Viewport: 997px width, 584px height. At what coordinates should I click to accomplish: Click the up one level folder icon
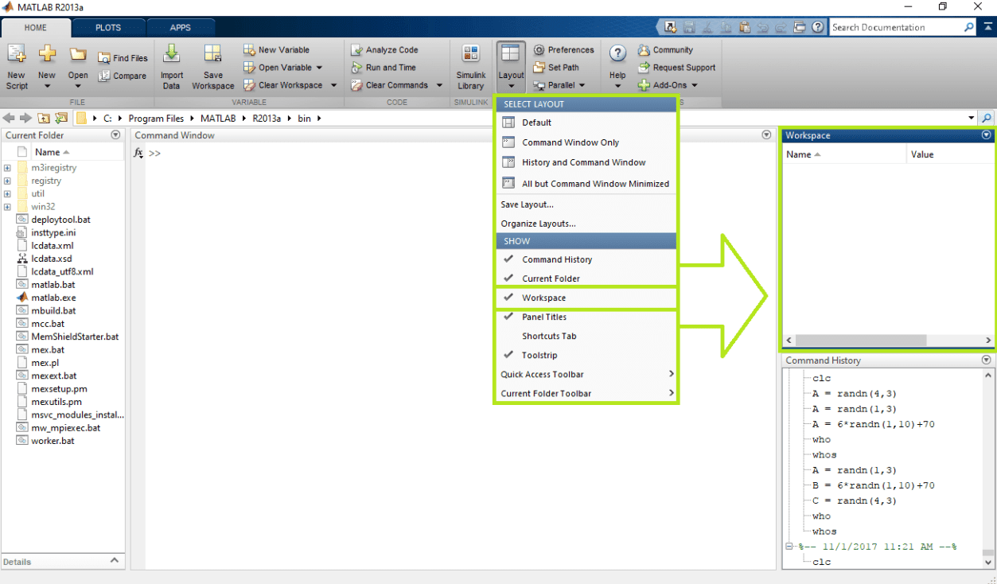[43, 119]
